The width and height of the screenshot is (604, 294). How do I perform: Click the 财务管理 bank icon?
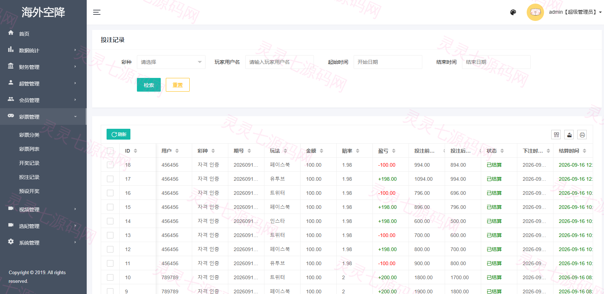pos(11,66)
